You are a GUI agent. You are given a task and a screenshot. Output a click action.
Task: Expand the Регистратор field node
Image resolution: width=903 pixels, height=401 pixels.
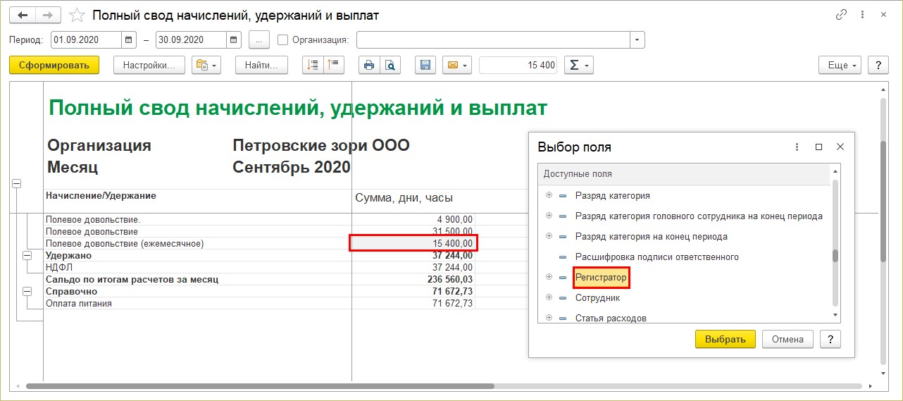tap(549, 278)
